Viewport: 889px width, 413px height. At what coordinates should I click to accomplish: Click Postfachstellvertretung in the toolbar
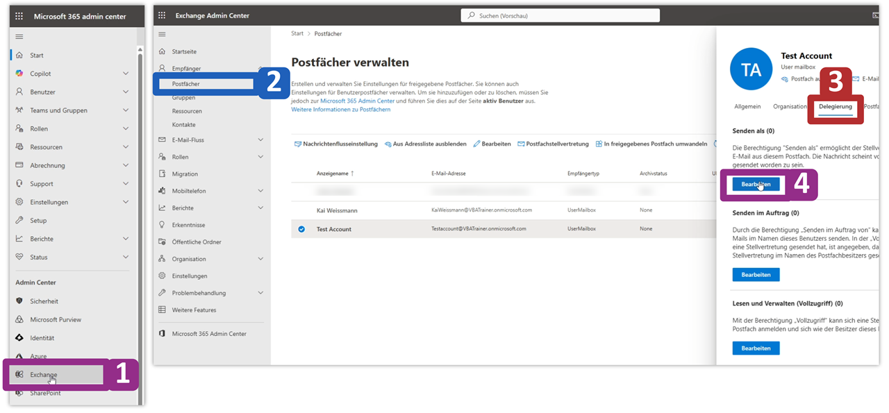[x=553, y=144]
